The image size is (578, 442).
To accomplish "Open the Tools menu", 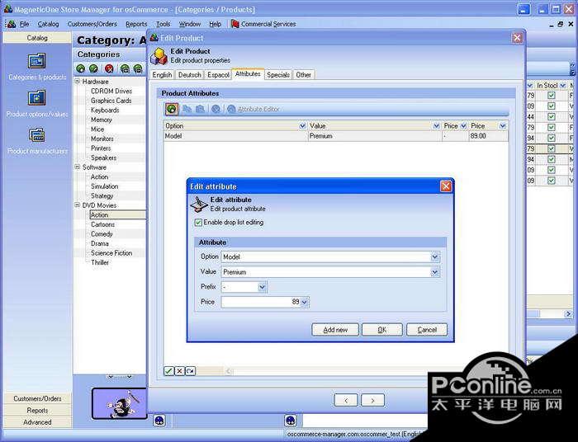I will click(x=163, y=24).
